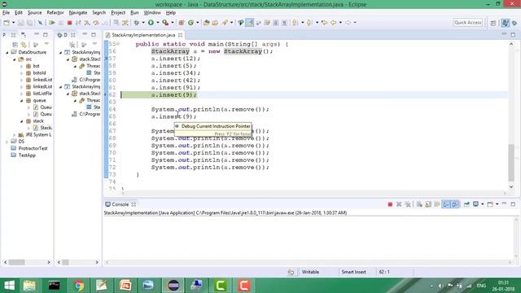Click the green Run button in toolbar
This screenshot has width=521, height=293.
point(151,23)
